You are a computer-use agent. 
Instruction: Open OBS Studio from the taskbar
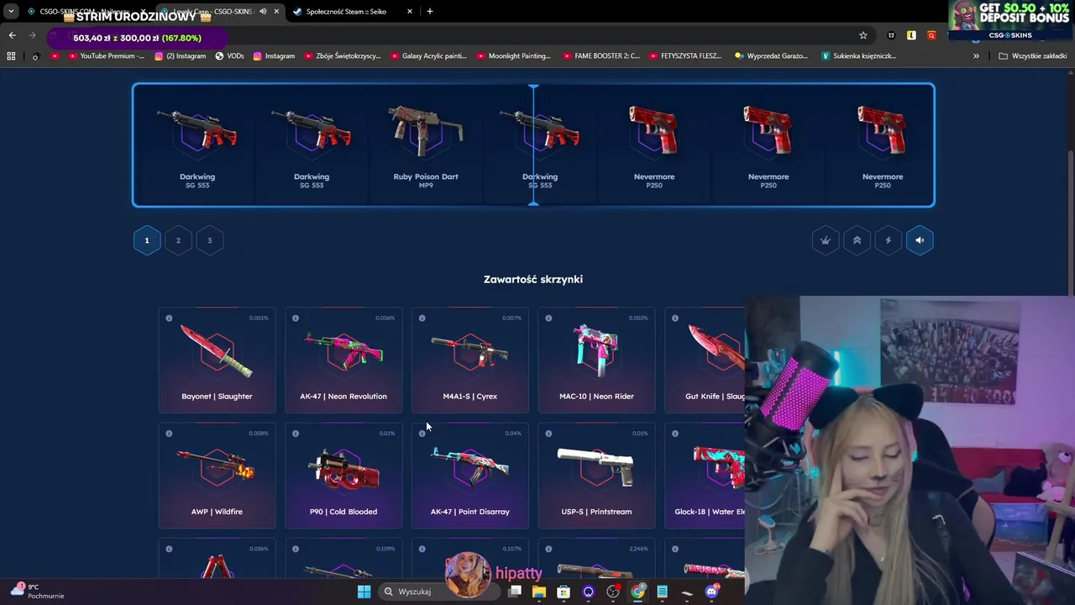click(613, 592)
